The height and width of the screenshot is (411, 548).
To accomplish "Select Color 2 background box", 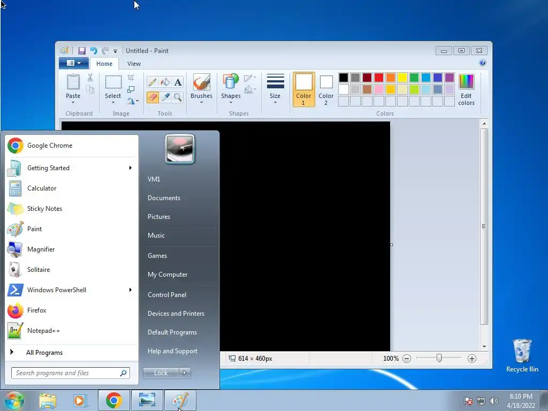I will click(x=326, y=89).
